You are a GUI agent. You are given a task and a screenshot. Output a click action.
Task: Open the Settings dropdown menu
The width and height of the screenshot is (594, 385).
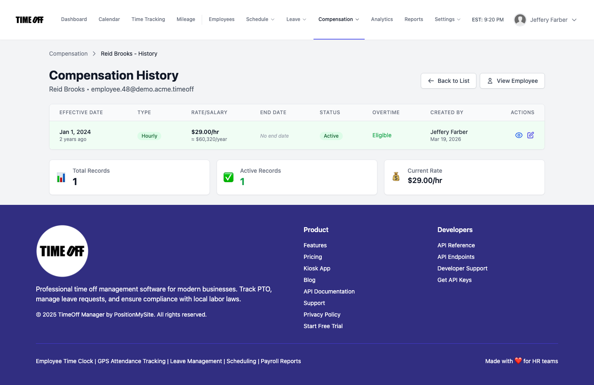click(448, 19)
